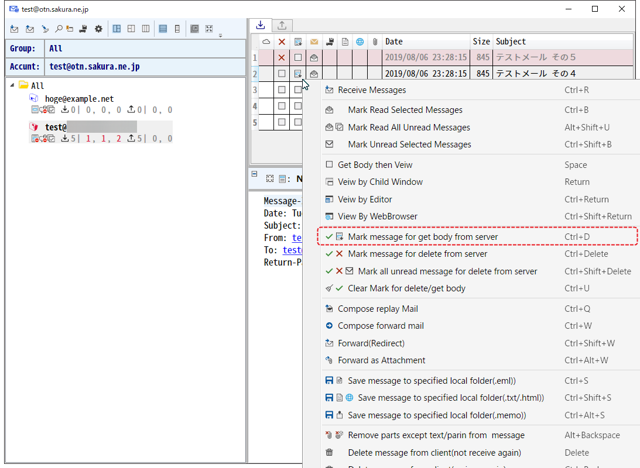
Task: Sort messages by the Date column header
Action: click(426, 42)
